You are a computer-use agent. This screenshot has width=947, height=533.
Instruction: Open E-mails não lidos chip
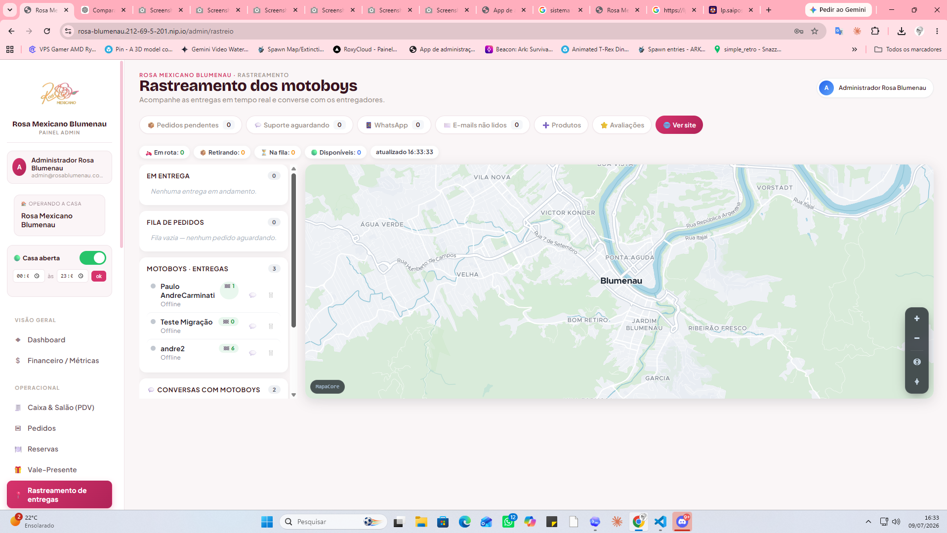[x=483, y=125]
